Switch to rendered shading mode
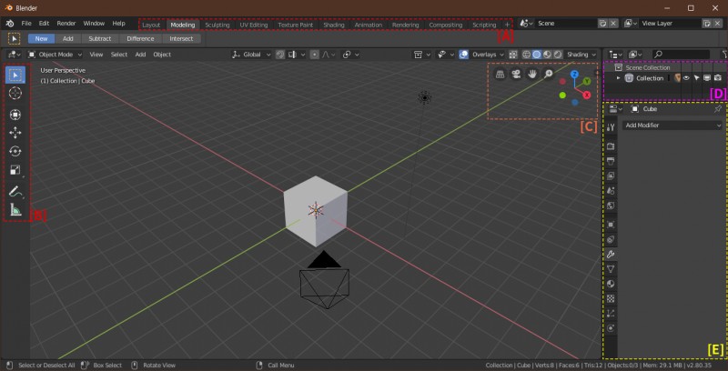Image resolution: width=728 pixels, height=371 pixels. pos(558,55)
